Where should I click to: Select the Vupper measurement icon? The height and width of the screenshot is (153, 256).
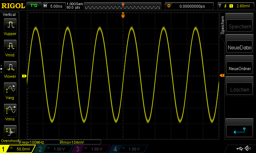[10, 25]
